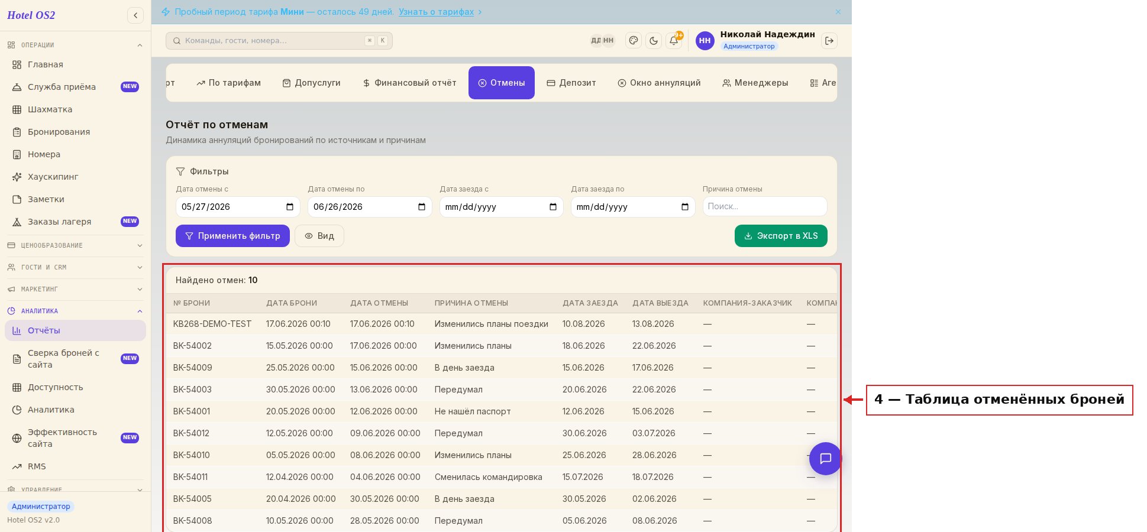Click the logout icon
The width and height of the screenshot is (1147, 532).
(x=829, y=41)
